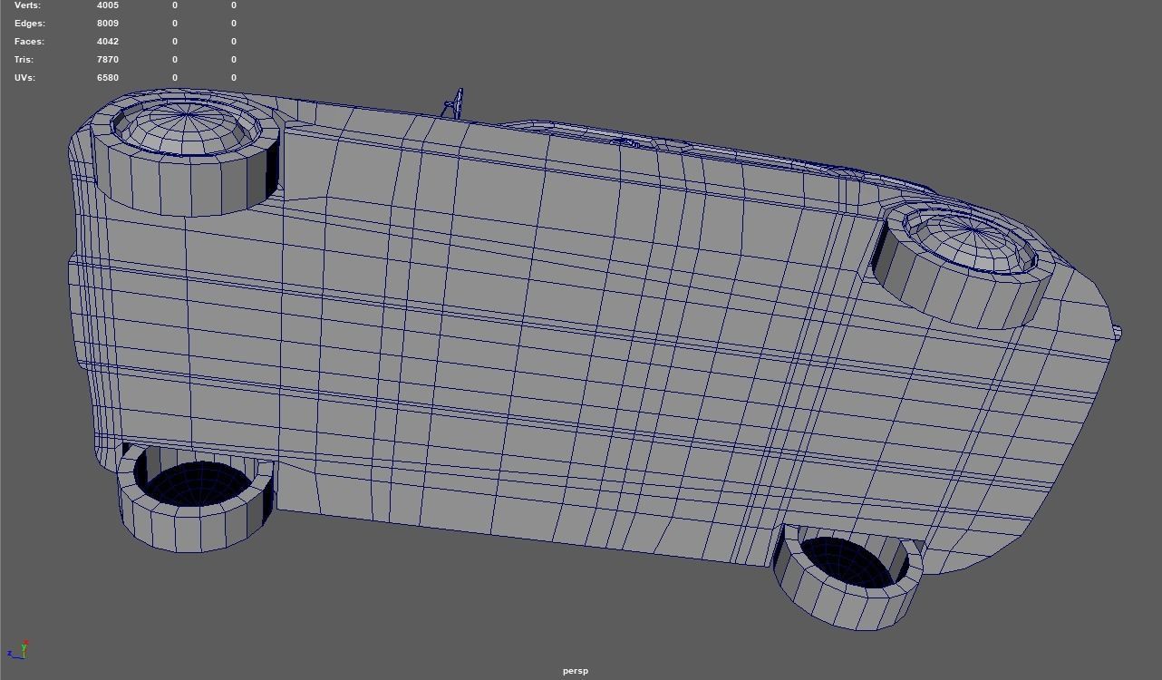The height and width of the screenshot is (680, 1162).
Task: Click the UV count value 6580
Action: point(108,78)
